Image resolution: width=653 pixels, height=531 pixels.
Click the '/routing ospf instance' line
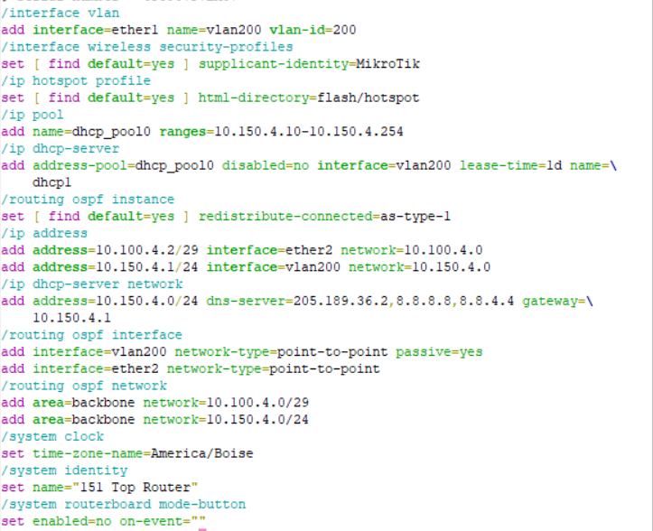(88, 200)
